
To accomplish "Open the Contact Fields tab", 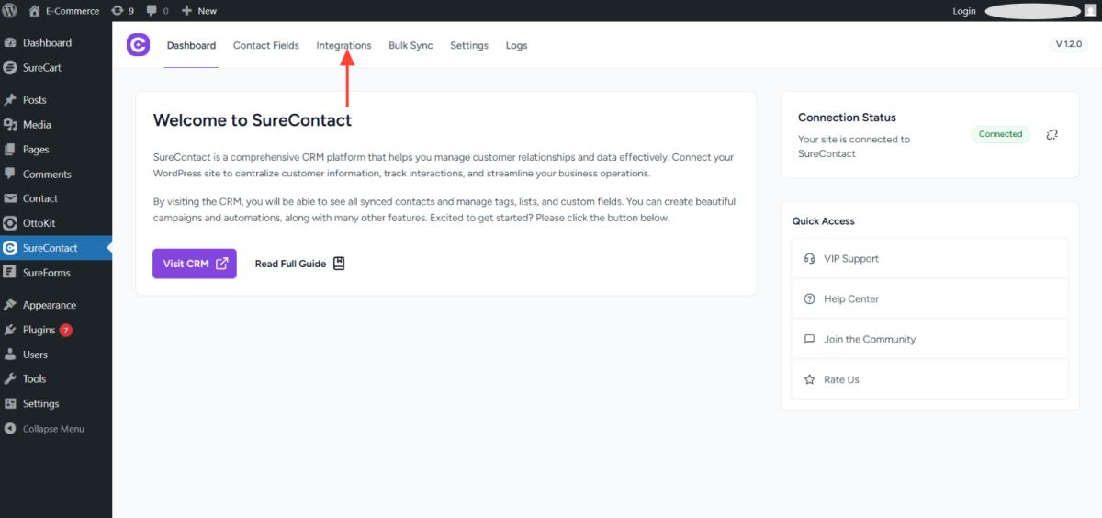I will pyautogui.click(x=265, y=45).
